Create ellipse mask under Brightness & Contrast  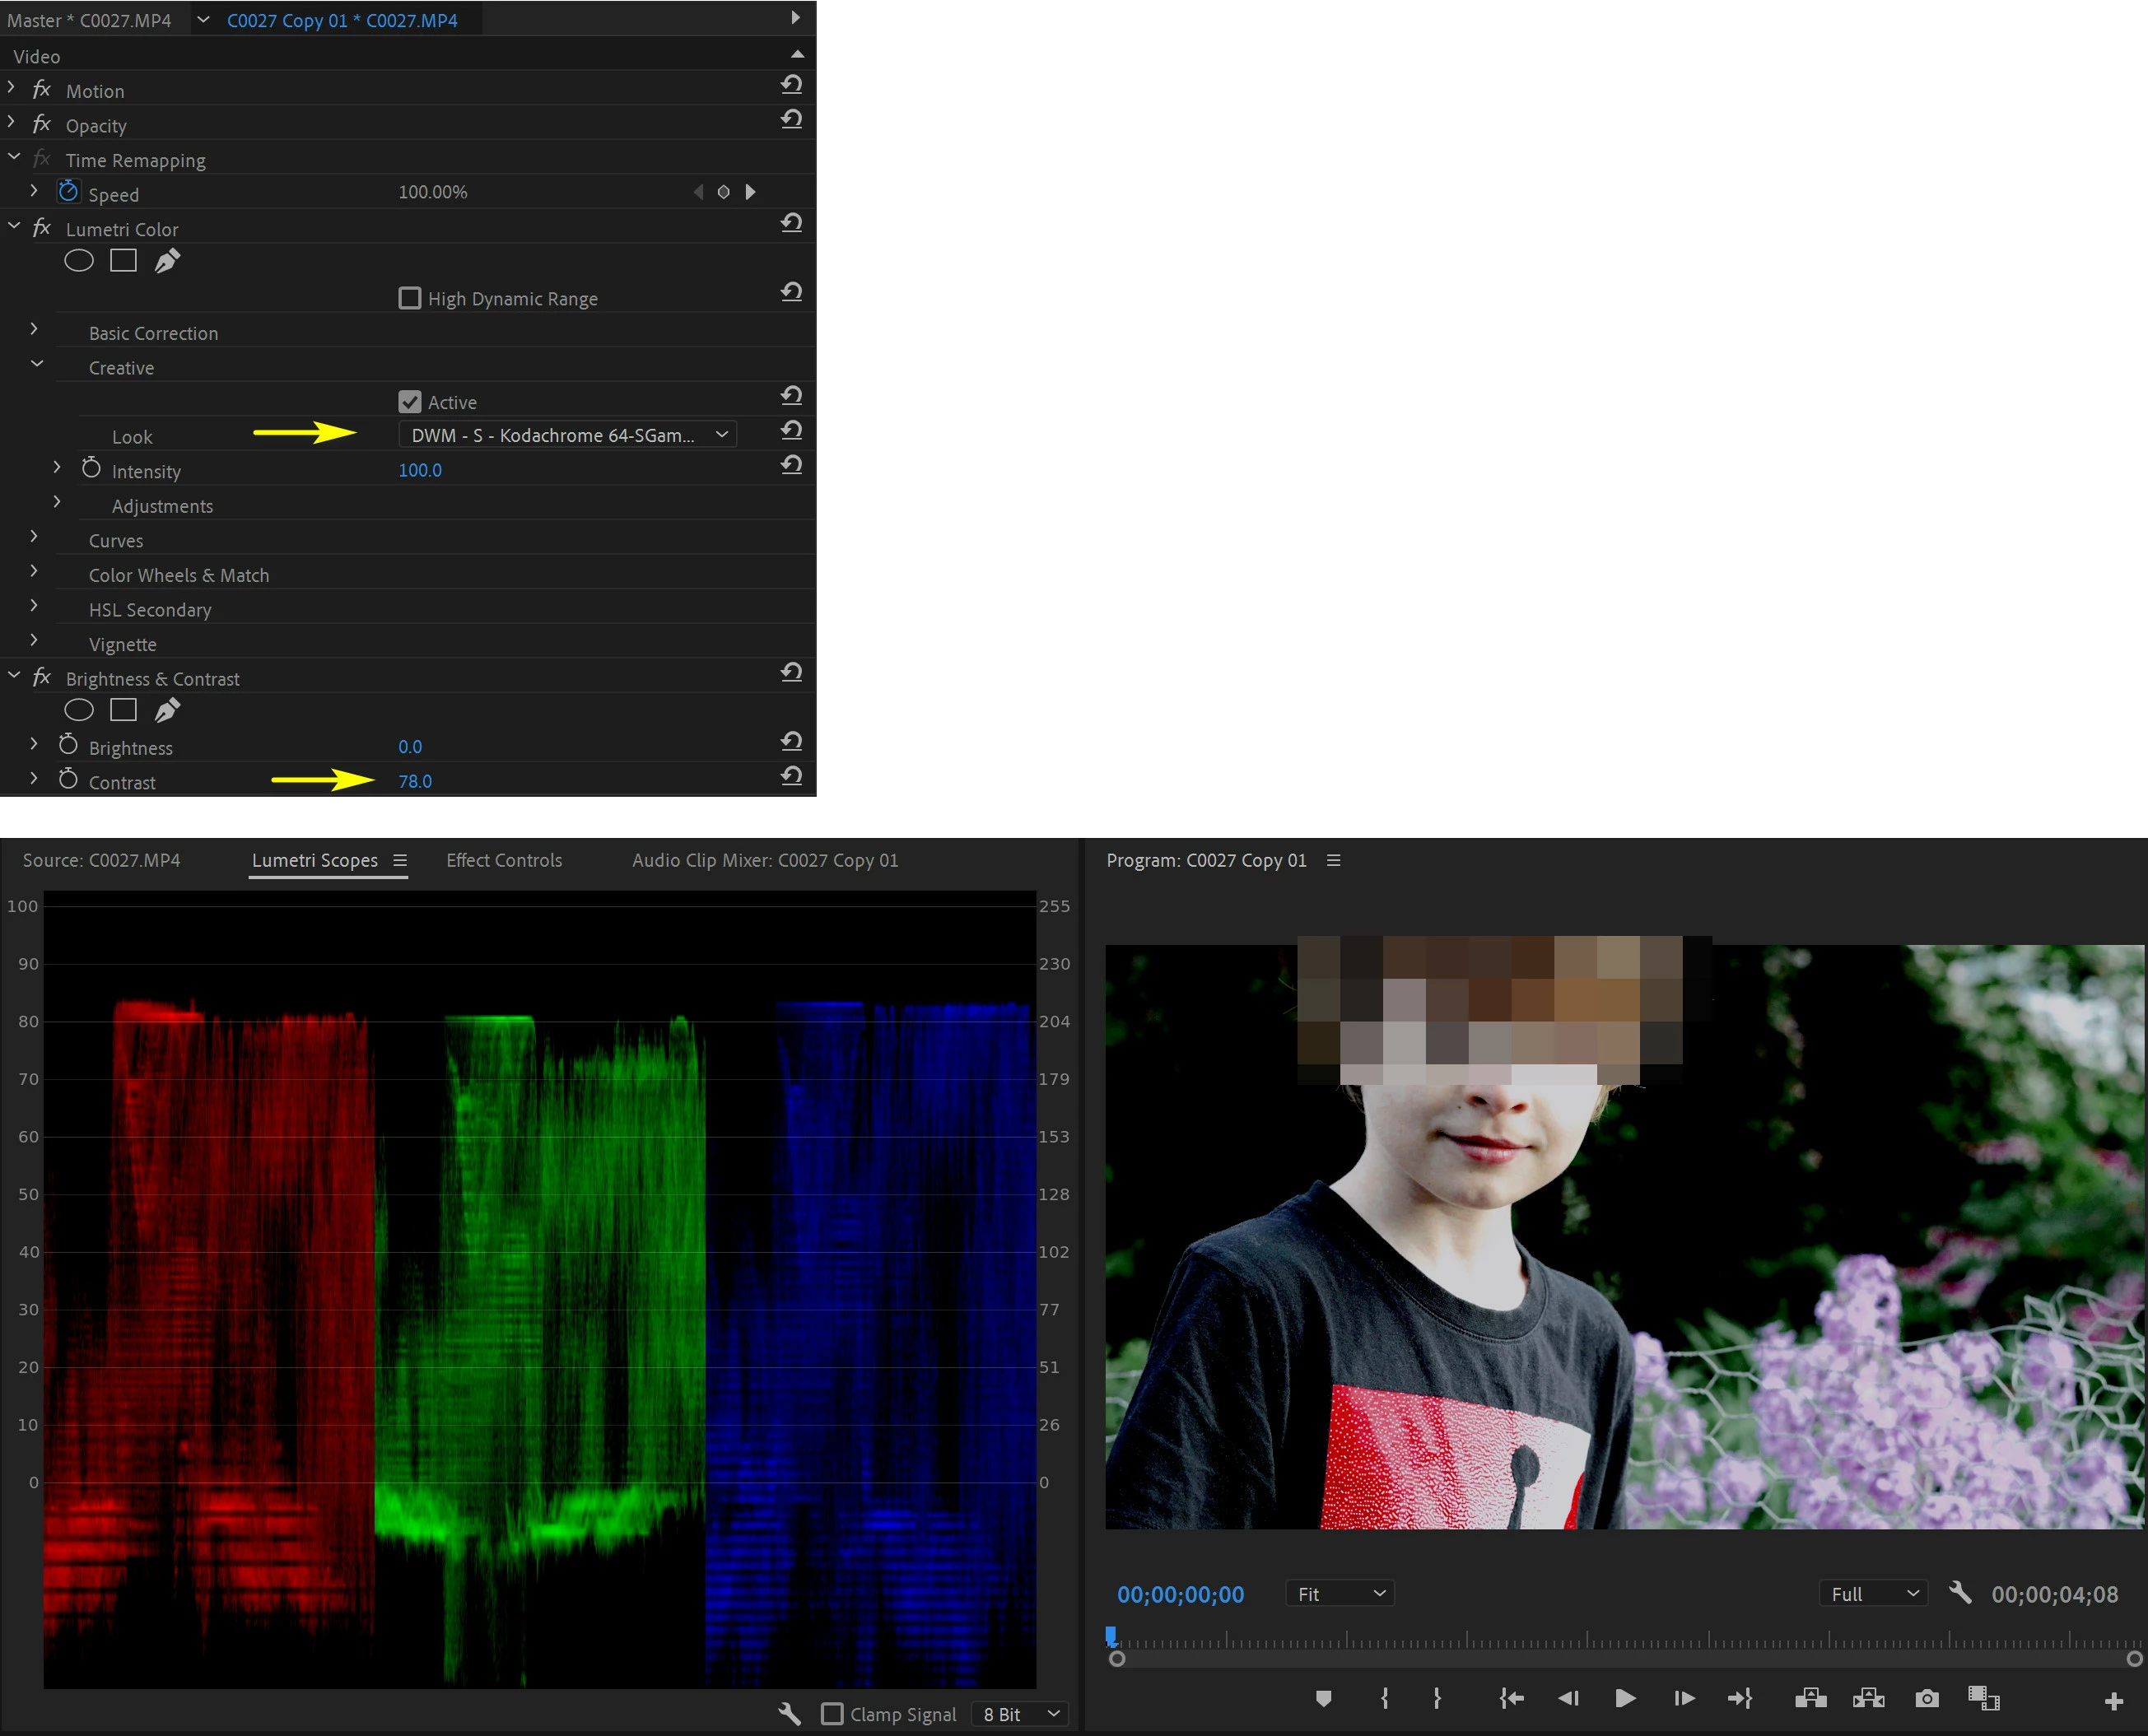point(79,711)
